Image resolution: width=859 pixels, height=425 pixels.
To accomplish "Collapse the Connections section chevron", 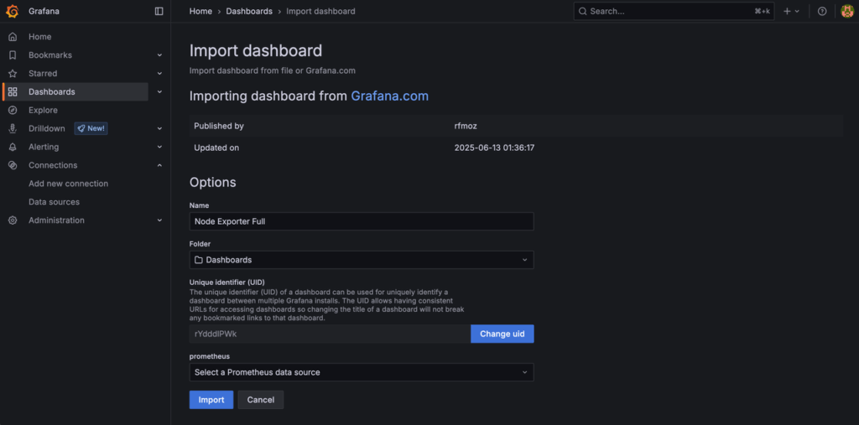I will [159, 165].
